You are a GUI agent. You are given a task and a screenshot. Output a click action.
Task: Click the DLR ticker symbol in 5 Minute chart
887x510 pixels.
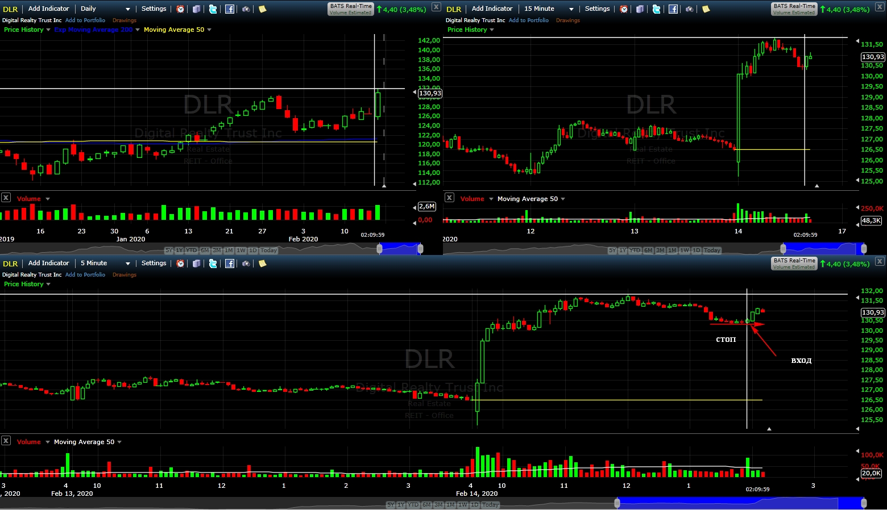tap(10, 264)
